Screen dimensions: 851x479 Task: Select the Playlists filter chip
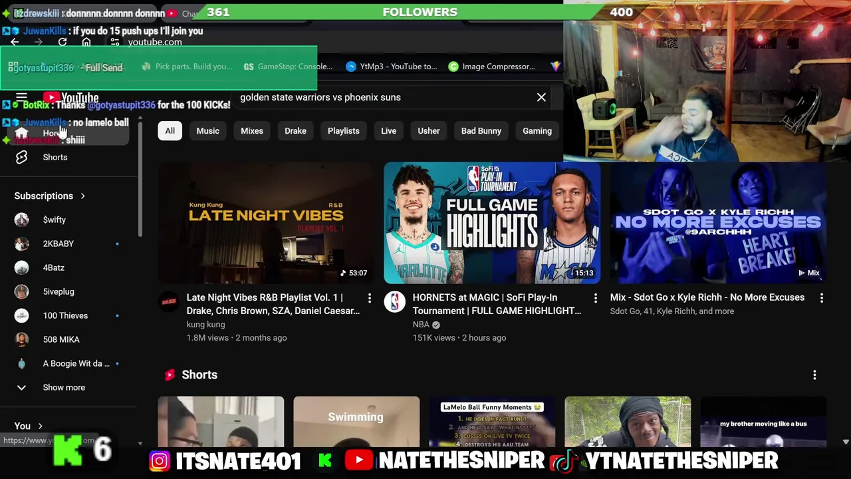344,131
